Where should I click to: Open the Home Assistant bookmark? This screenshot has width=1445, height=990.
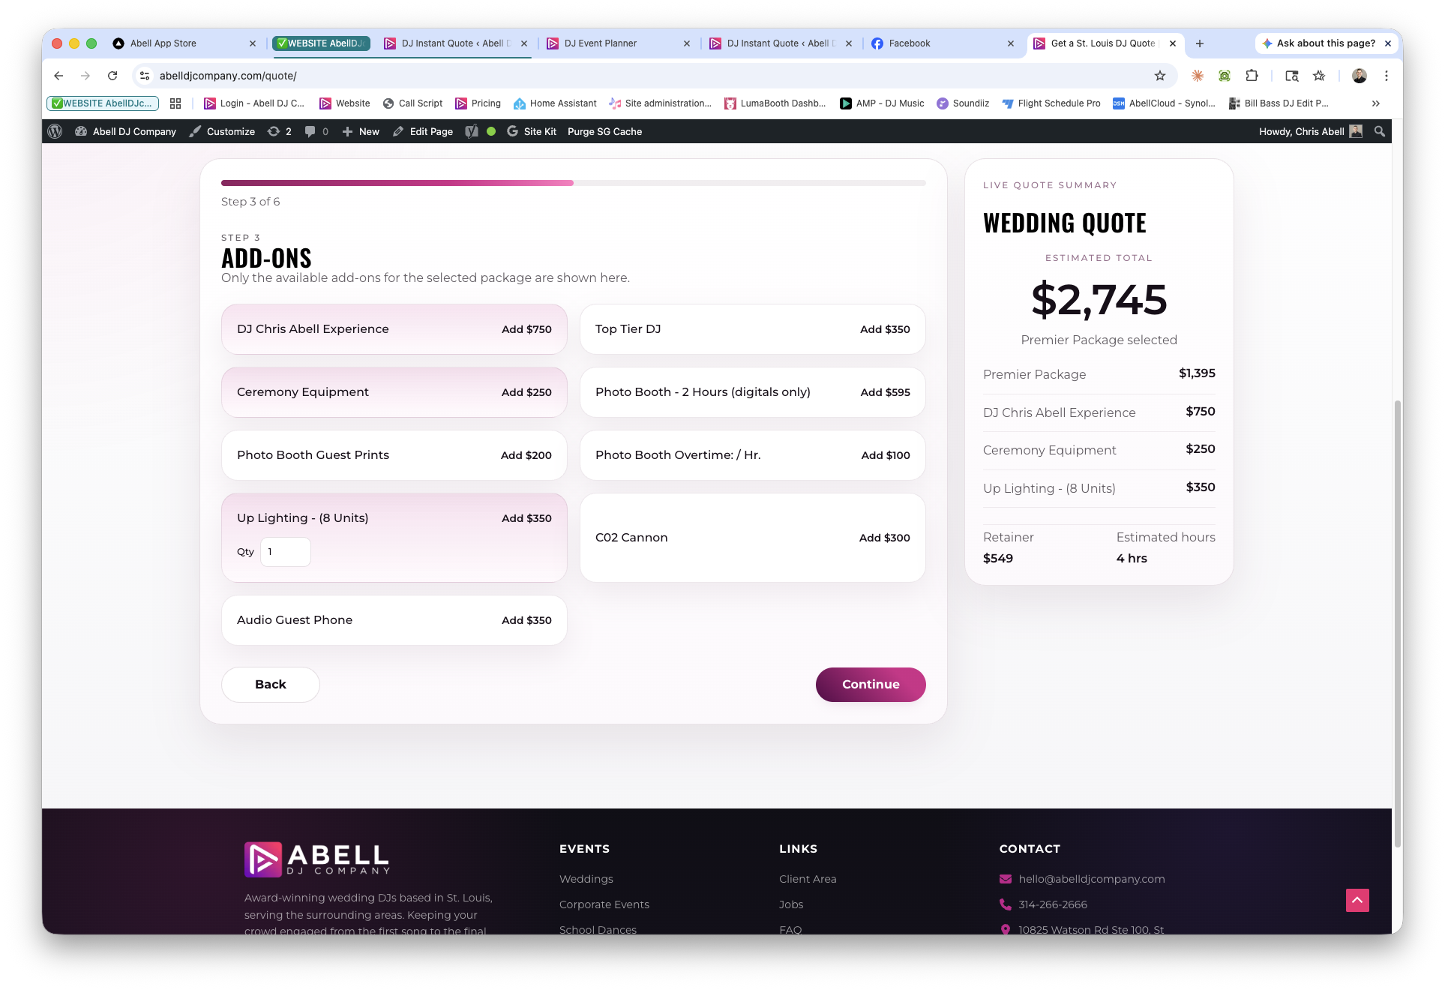click(555, 103)
